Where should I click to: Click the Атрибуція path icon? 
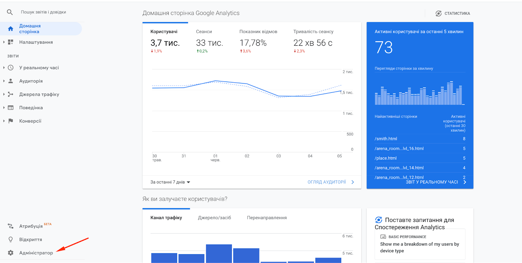pos(10,226)
